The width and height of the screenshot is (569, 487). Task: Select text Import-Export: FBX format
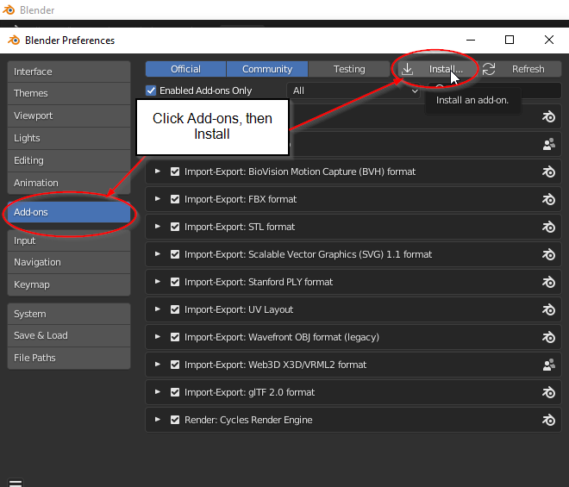pos(241,199)
